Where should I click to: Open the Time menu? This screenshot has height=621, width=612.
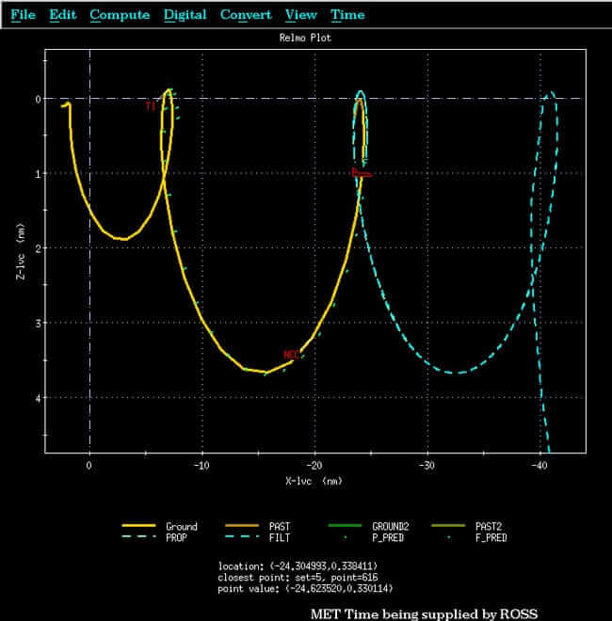tap(348, 15)
